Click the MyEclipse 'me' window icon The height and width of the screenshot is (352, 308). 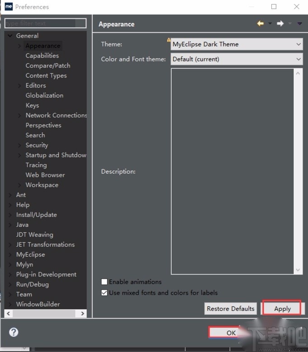point(9,7)
